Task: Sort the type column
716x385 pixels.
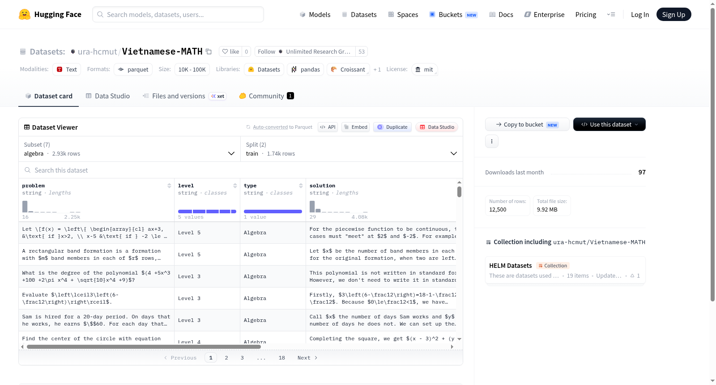Action: pos(301,186)
